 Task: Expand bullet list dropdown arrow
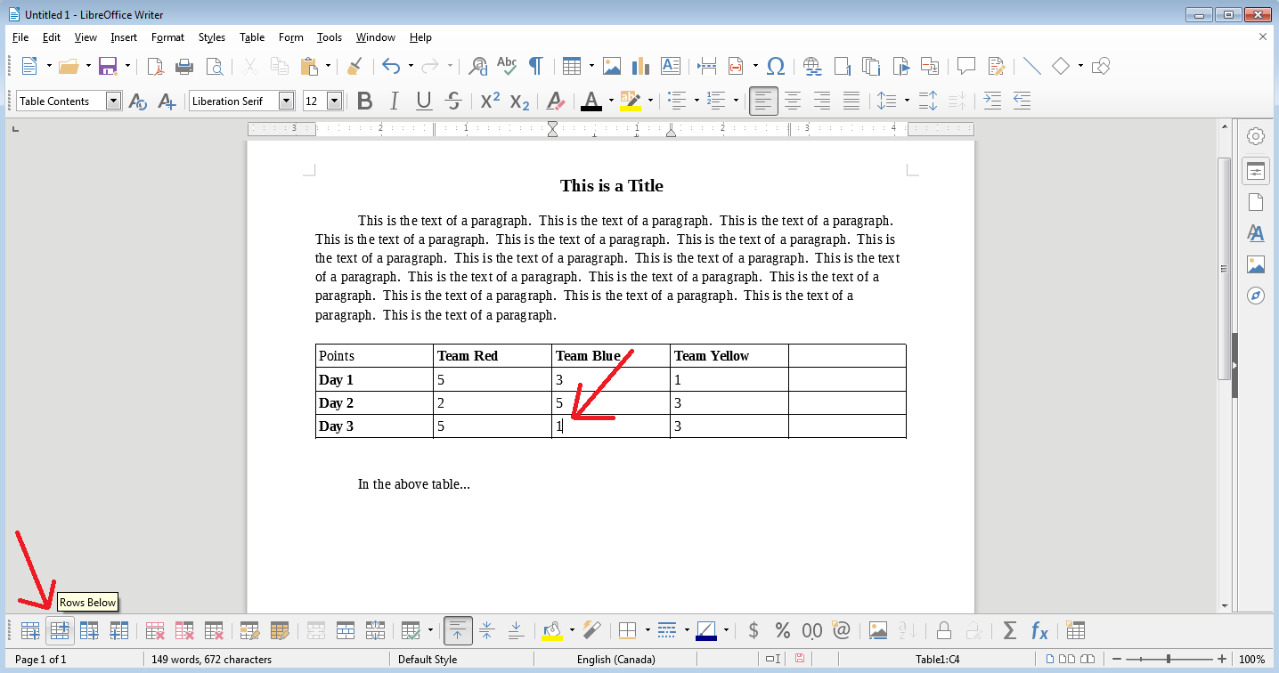click(x=697, y=101)
